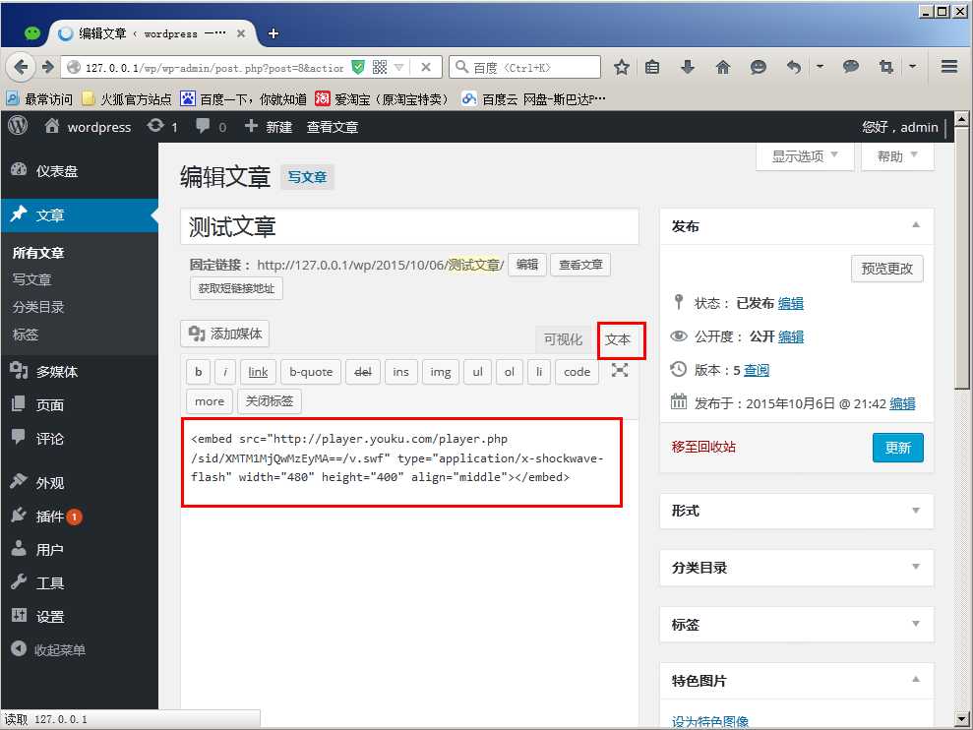Click 移至回收站 move to trash link
Image resolution: width=973 pixels, height=730 pixels.
click(x=703, y=447)
